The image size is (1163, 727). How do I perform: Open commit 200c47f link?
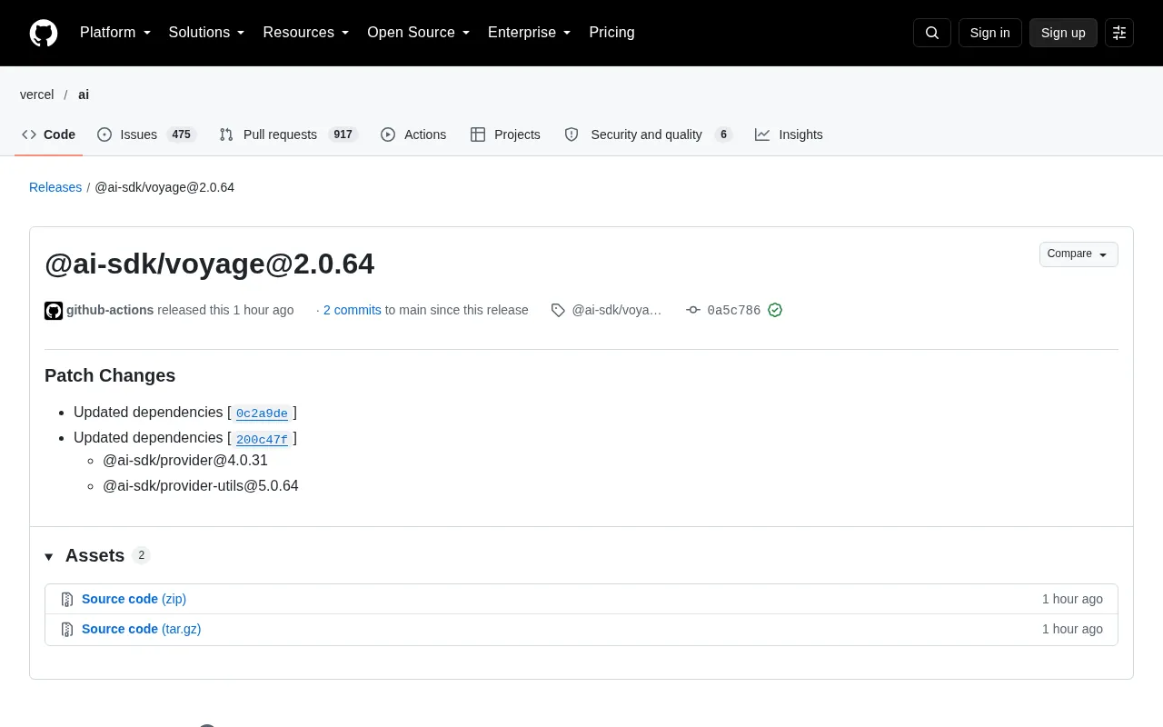[x=262, y=439]
